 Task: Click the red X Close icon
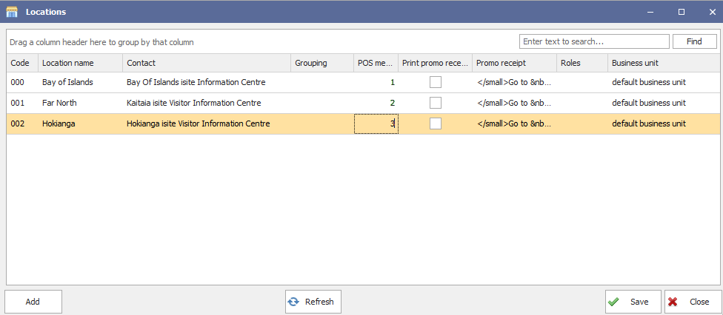point(673,302)
